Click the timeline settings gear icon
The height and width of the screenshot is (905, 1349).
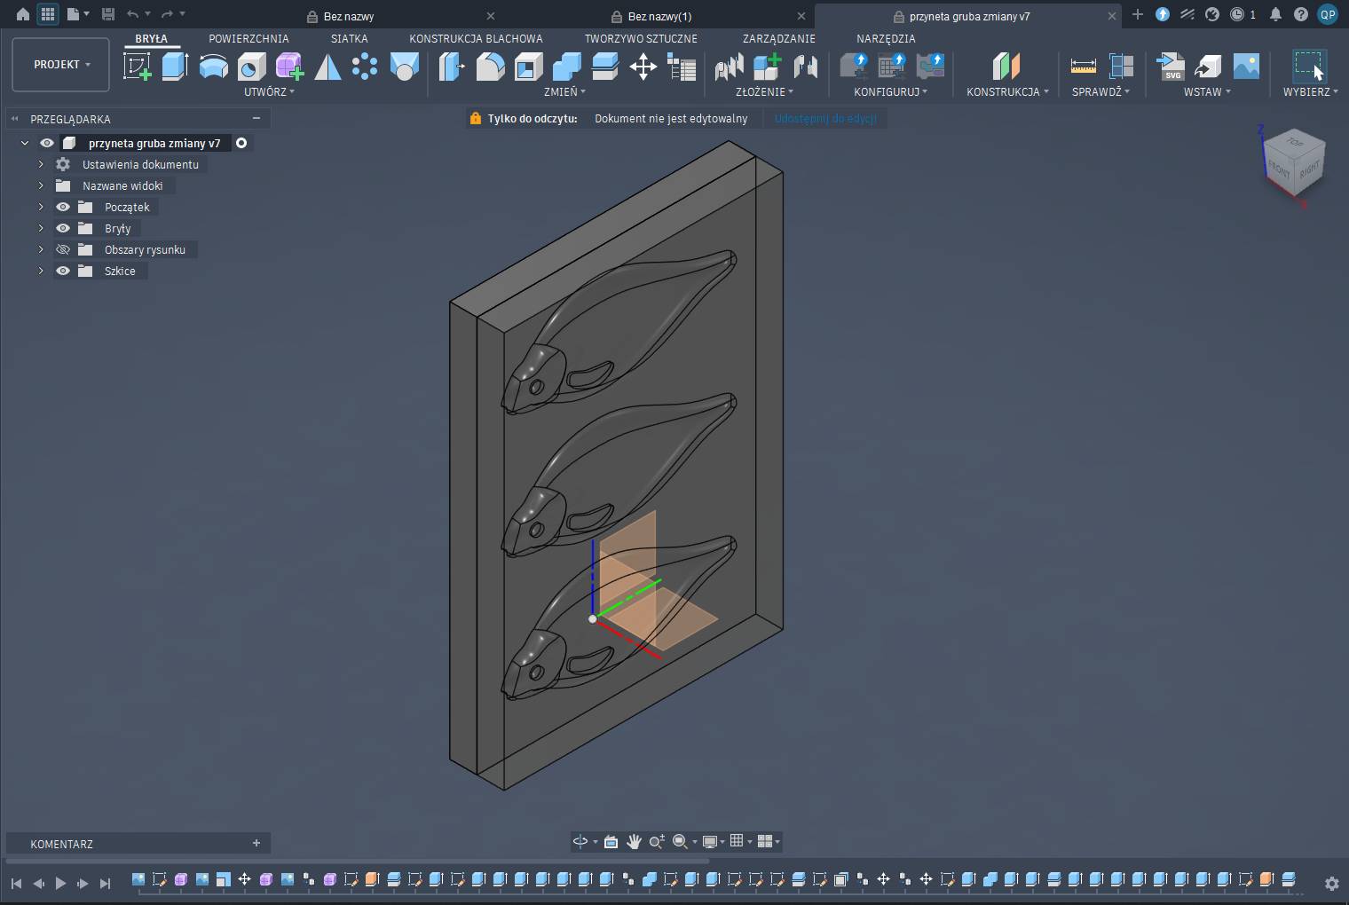click(x=1331, y=883)
